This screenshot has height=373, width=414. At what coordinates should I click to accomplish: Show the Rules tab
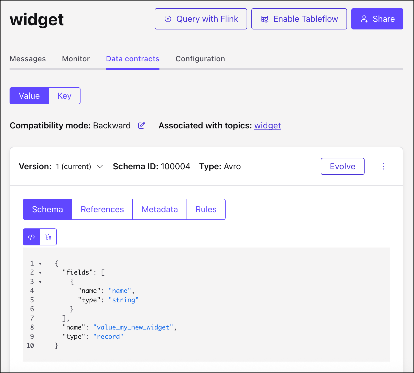206,209
